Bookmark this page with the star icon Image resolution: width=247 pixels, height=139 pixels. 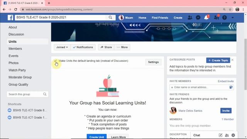pos(230,9)
